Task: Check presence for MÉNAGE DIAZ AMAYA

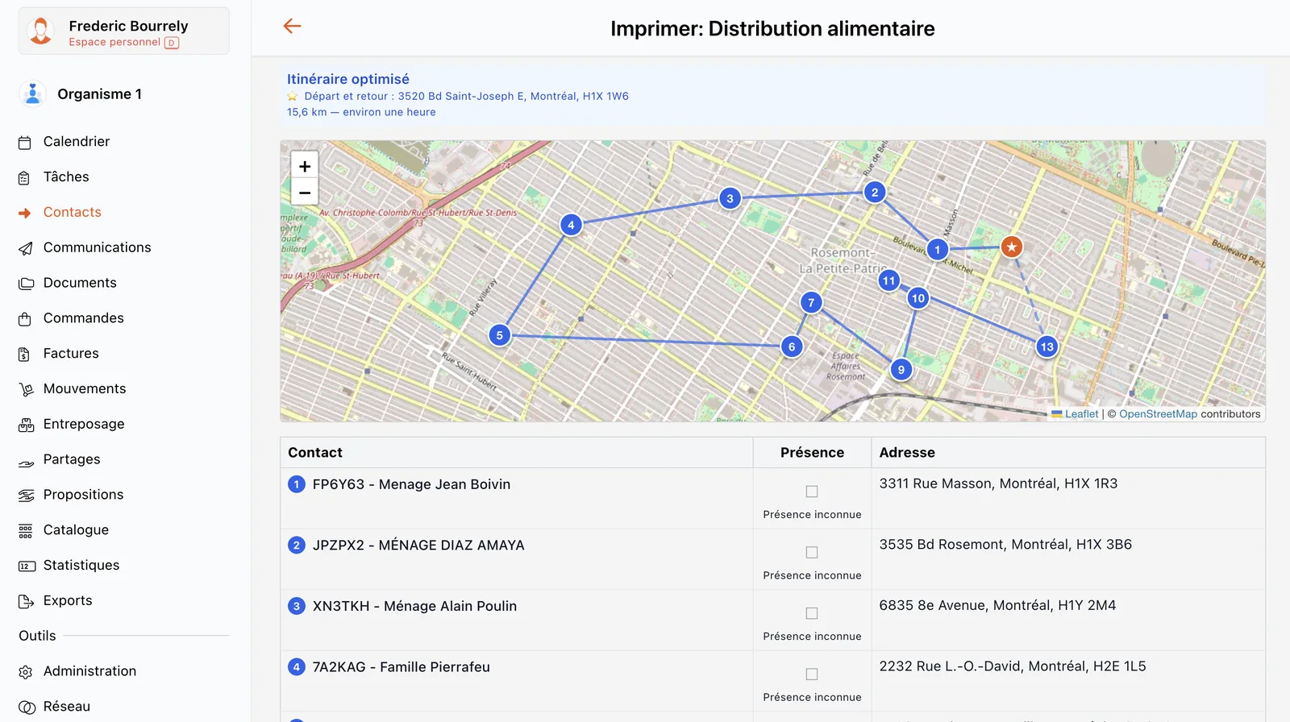Action: 812,553
